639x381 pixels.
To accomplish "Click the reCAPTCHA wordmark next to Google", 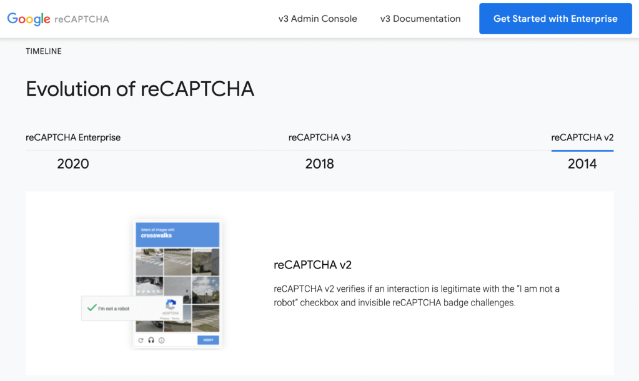I will pos(83,19).
